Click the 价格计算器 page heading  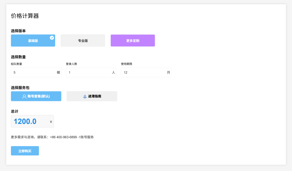click(25, 16)
